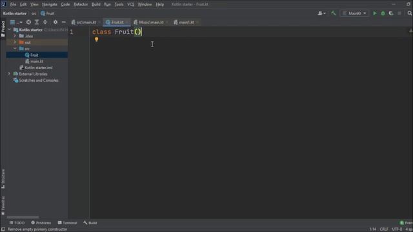The width and height of the screenshot is (413, 232).
Task: Click the src breadcrumb
Action: coord(34,14)
